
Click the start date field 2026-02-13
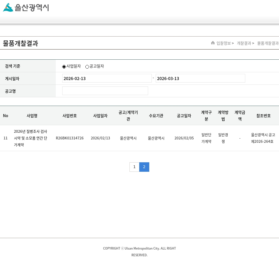tap(107, 78)
